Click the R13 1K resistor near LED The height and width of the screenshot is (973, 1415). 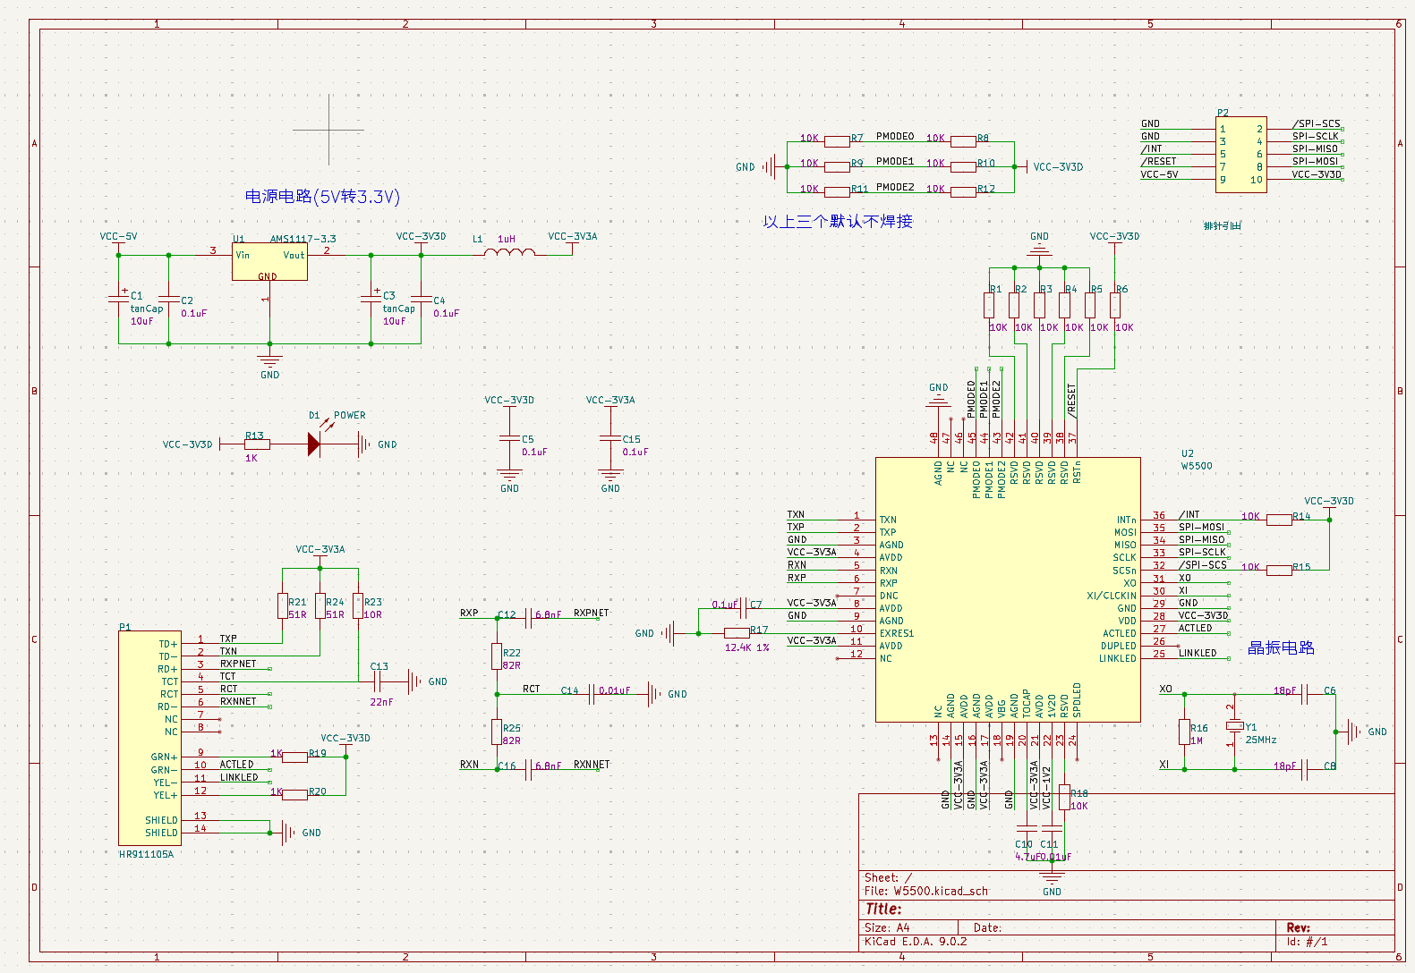(x=257, y=444)
